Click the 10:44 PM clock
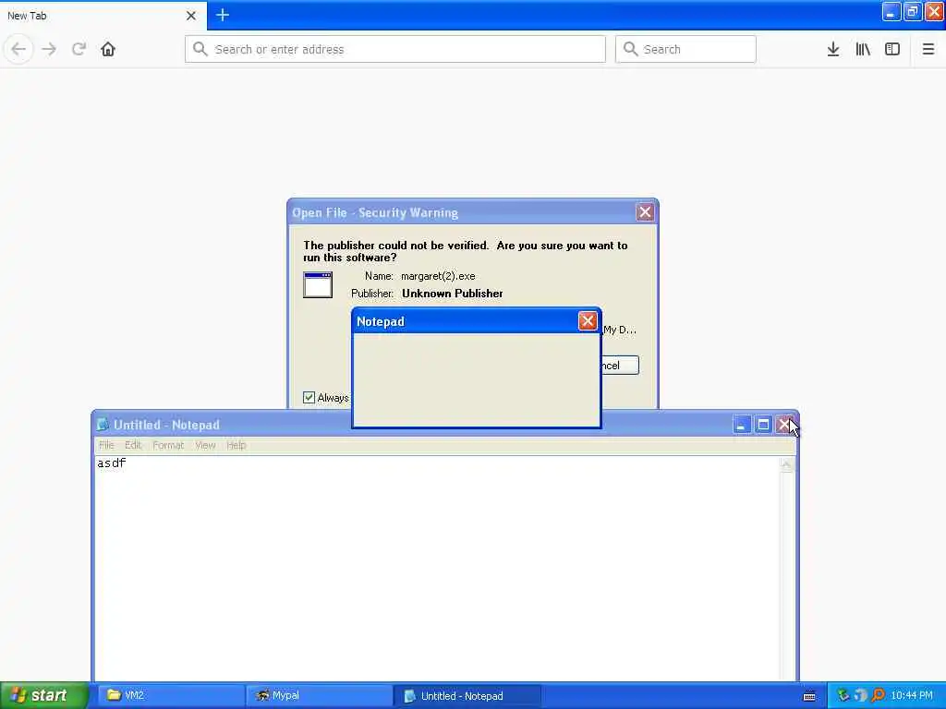946x709 pixels. (912, 695)
